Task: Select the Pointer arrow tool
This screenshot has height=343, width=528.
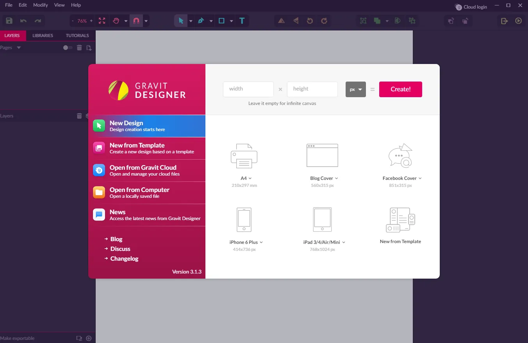Action: click(x=181, y=21)
